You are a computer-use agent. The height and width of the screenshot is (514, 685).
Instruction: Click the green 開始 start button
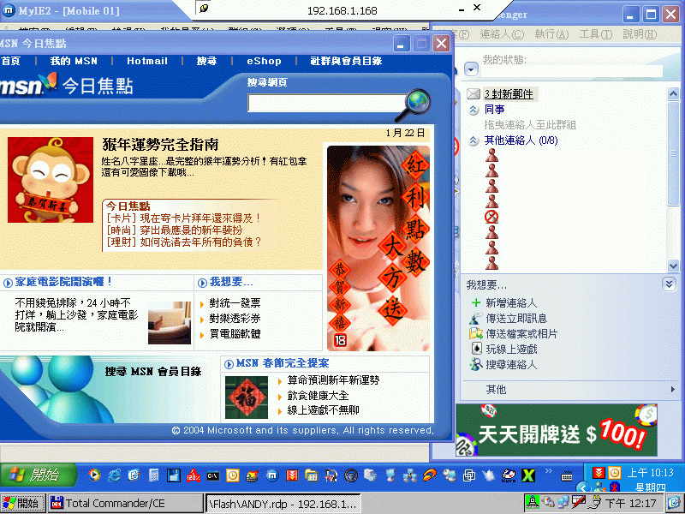tap(39, 475)
